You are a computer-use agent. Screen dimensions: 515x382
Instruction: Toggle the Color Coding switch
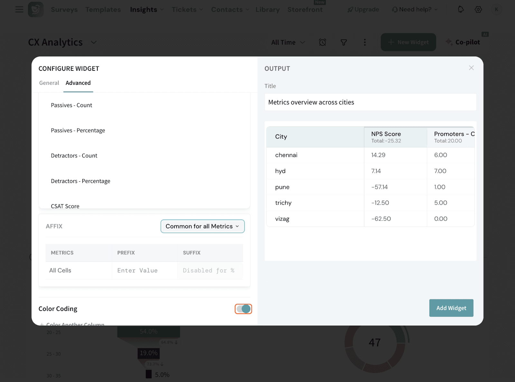pyautogui.click(x=243, y=309)
